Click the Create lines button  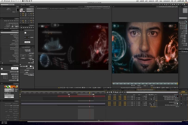pyautogui.click(x=27, y=70)
